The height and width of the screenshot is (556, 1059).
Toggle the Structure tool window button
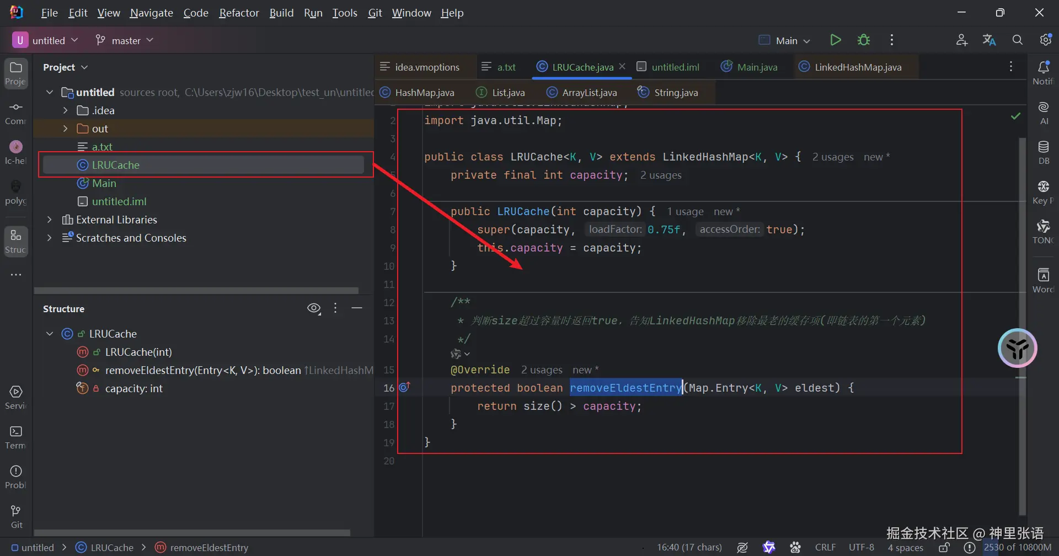coord(16,241)
